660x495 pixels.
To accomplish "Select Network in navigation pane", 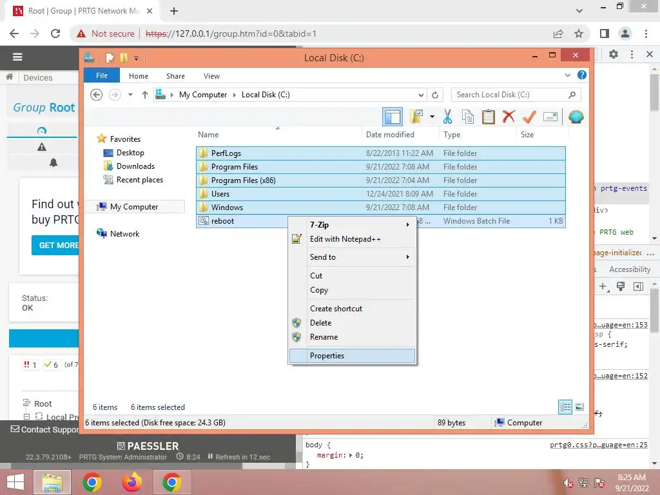I will click(x=124, y=233).
